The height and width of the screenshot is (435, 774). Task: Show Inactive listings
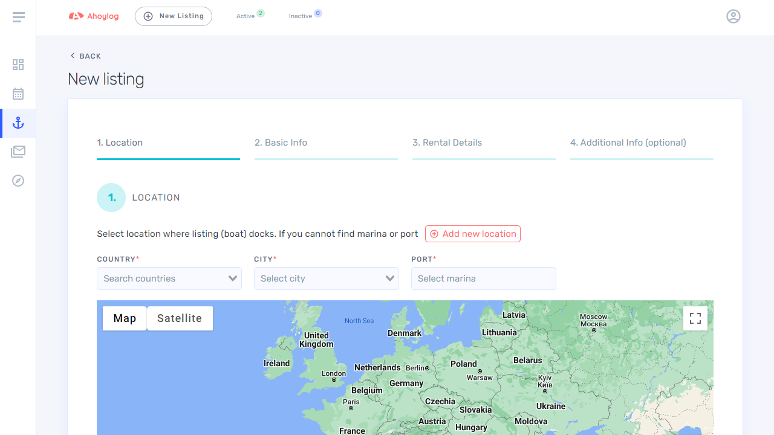coord(301,16)
